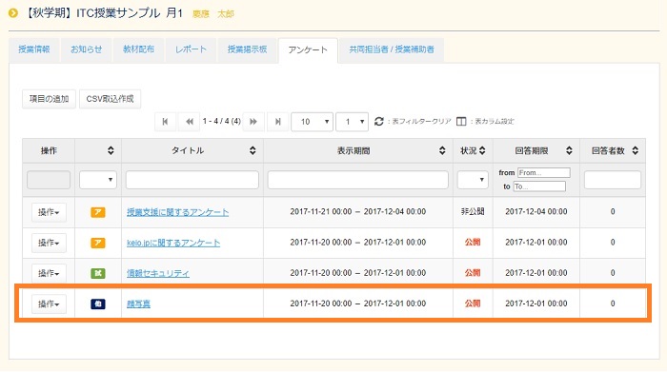Clear table filters with refresh icon
The width and height of the screenshot is (667, 372).
[x=379, y=122]
